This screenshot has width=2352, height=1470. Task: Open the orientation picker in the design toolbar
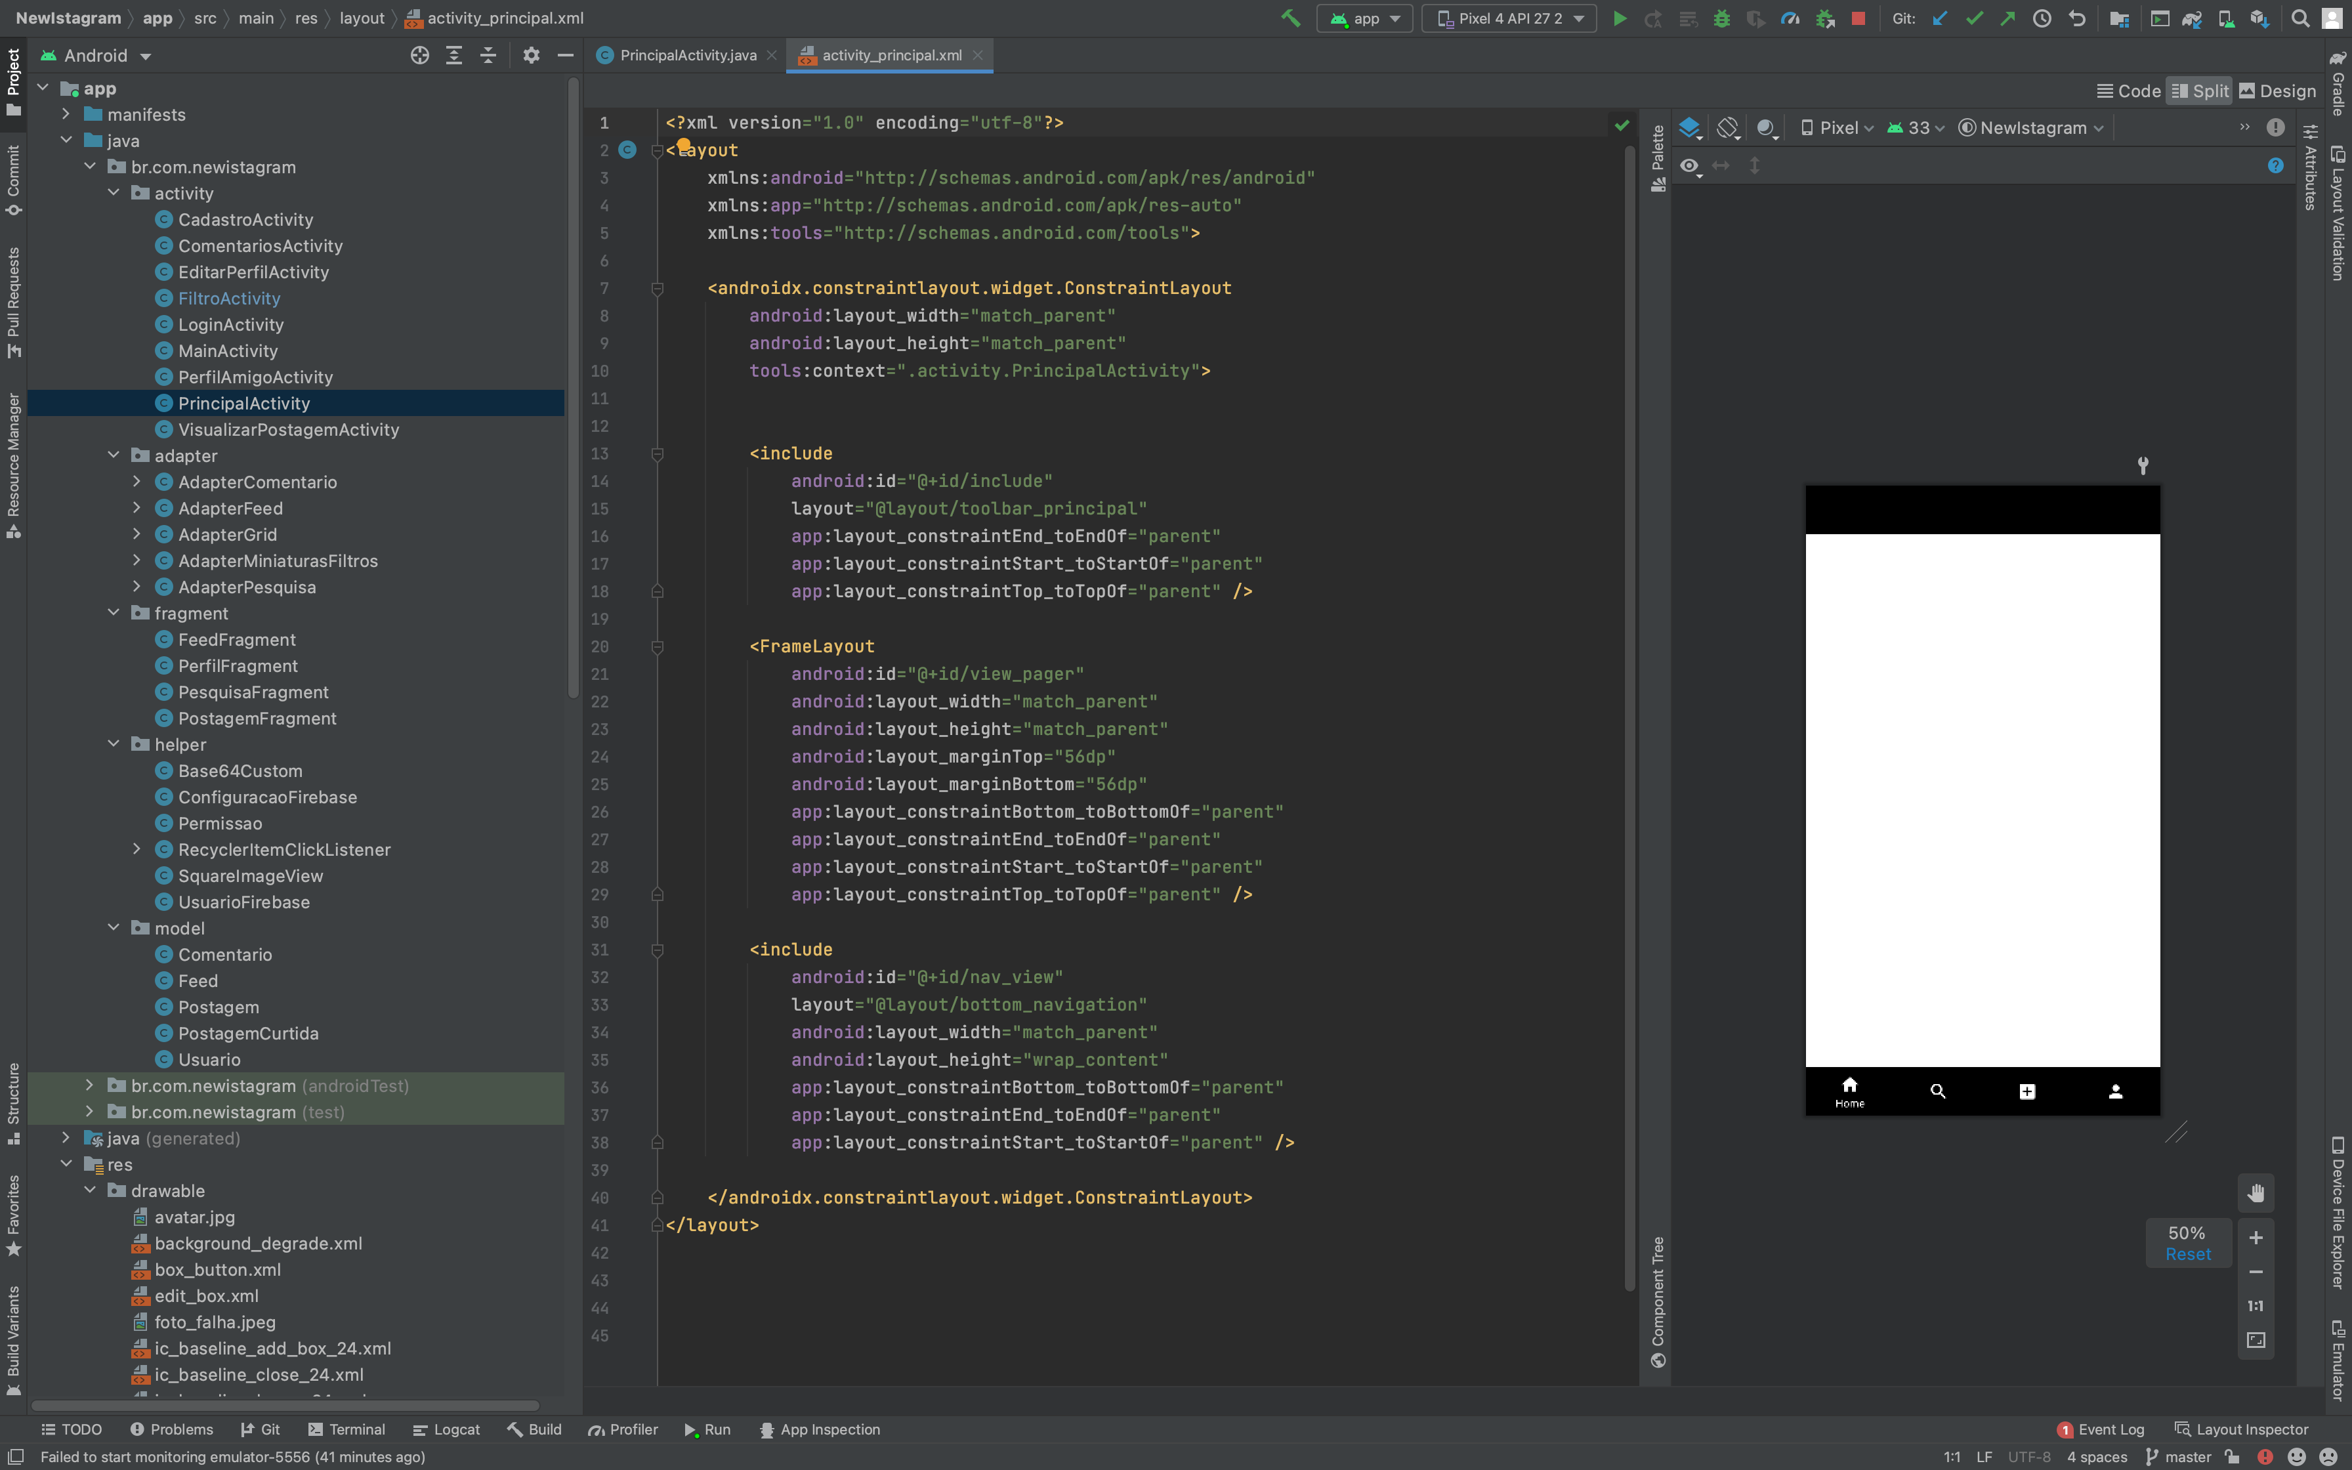(x=1729, y=127)
